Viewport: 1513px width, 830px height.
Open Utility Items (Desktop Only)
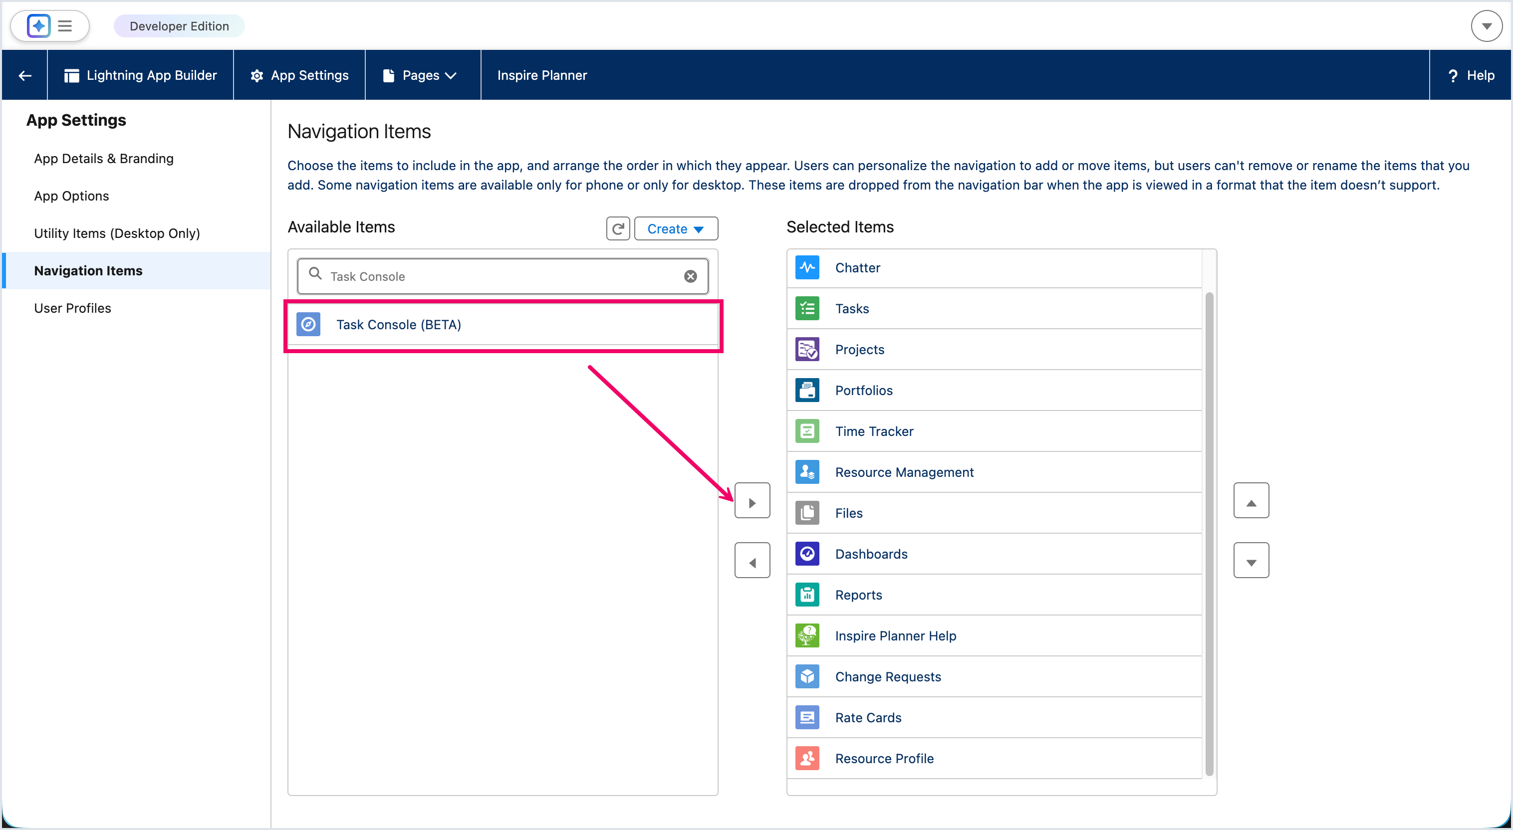click(x=117, y=233)
